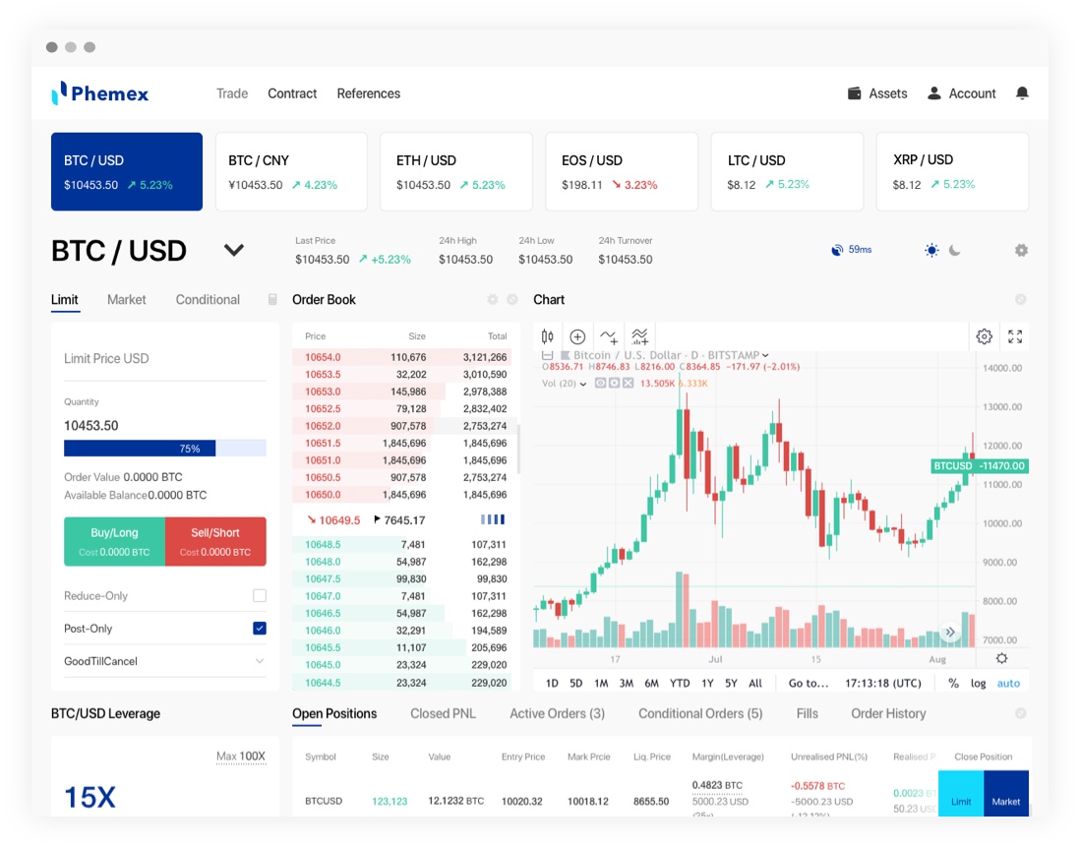
Task: Open the Contract menu
Action: coord(292,93)
